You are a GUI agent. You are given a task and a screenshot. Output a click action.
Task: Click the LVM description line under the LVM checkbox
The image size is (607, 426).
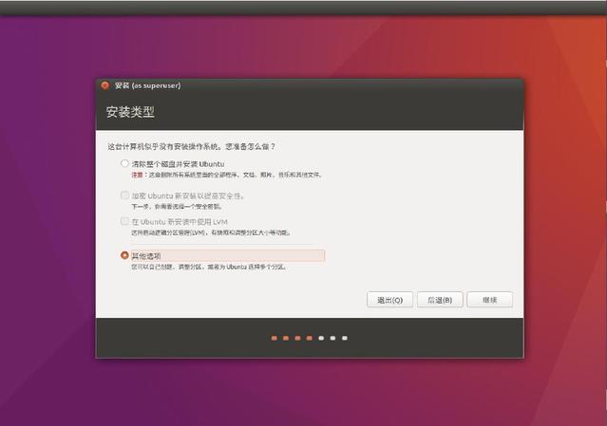[x=211, y=232]
